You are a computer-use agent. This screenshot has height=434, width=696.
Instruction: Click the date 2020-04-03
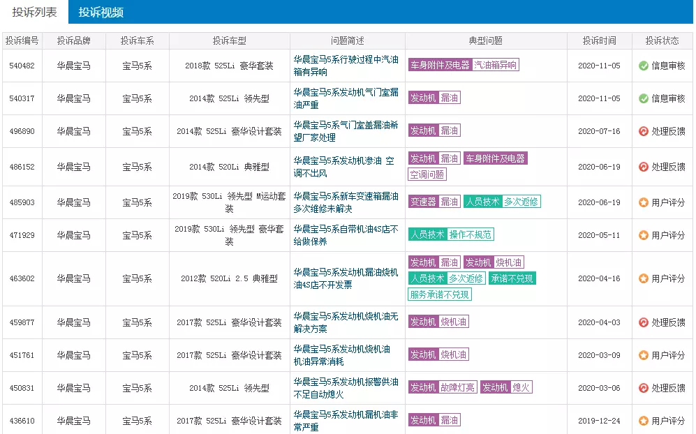[599, 322]
